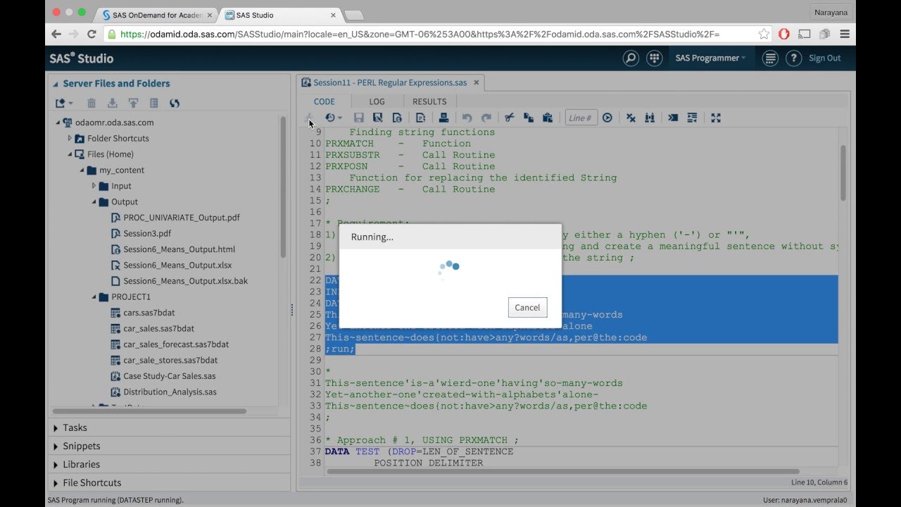Select Distribution_Analysis.sas file

170,392
